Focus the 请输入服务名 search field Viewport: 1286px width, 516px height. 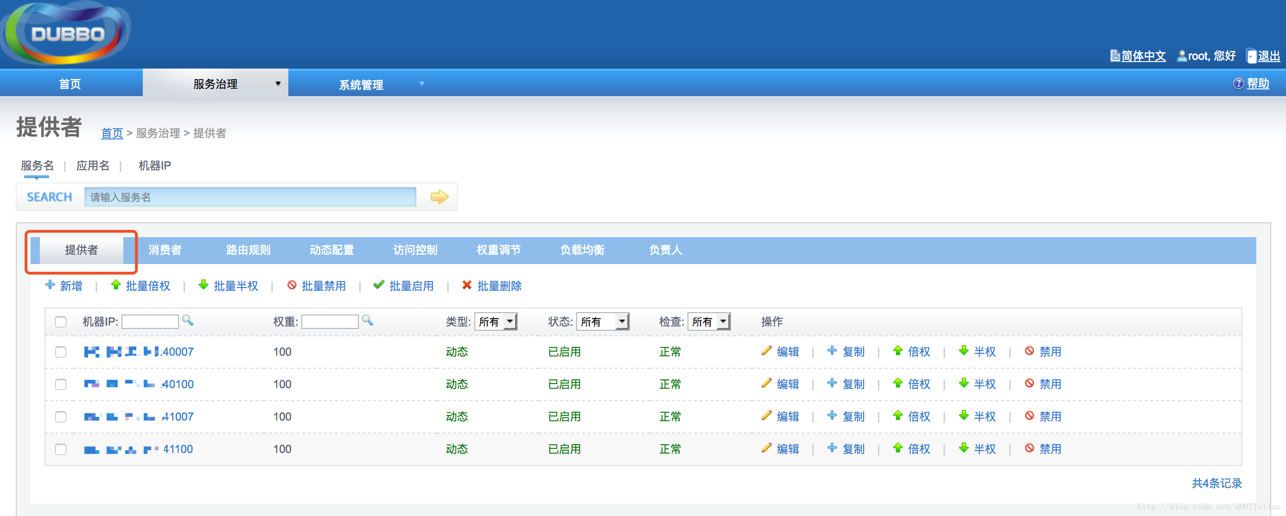[250, 197]
